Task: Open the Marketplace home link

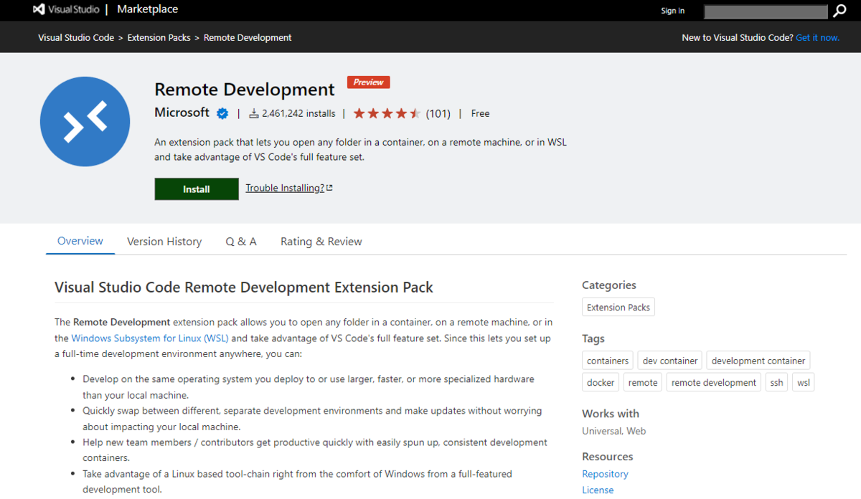Action: coord(147,9)
